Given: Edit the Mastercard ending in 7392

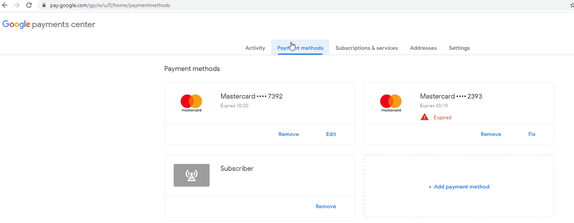Looking at the screenshot, I should (331, 134).
